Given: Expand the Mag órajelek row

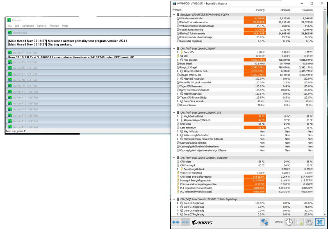Looking at the screenshot, I should pos(178,60).
